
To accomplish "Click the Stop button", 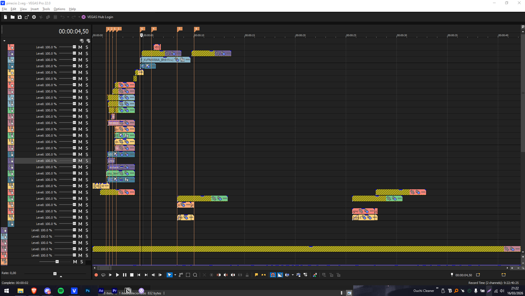I will [132, 275].
